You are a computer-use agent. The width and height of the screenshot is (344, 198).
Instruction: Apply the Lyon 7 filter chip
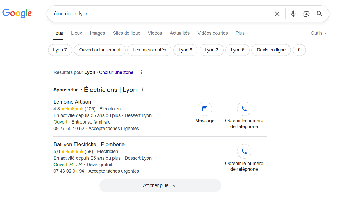60,50
